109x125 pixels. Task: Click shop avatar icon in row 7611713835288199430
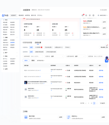(26, 97)
